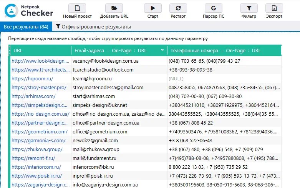Screen dimensions: 300x188
Task: Open the rio-design.com.ua link
Action: 40,114
